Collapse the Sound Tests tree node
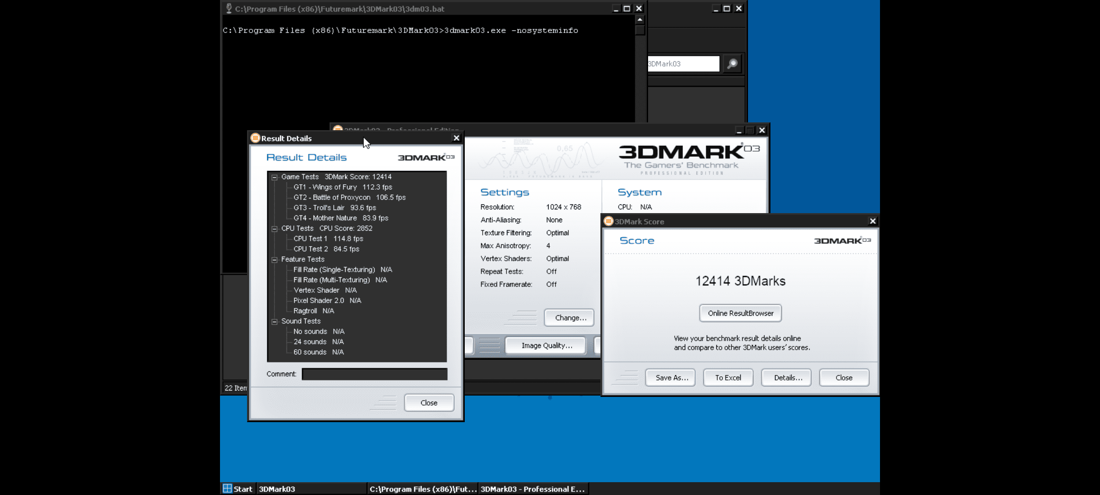Viewport: 1100px width, 495px height. (x=275, y=322)
